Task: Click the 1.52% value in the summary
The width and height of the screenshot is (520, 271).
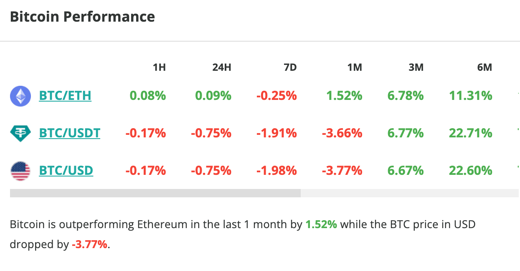Action: pos(321,224)
